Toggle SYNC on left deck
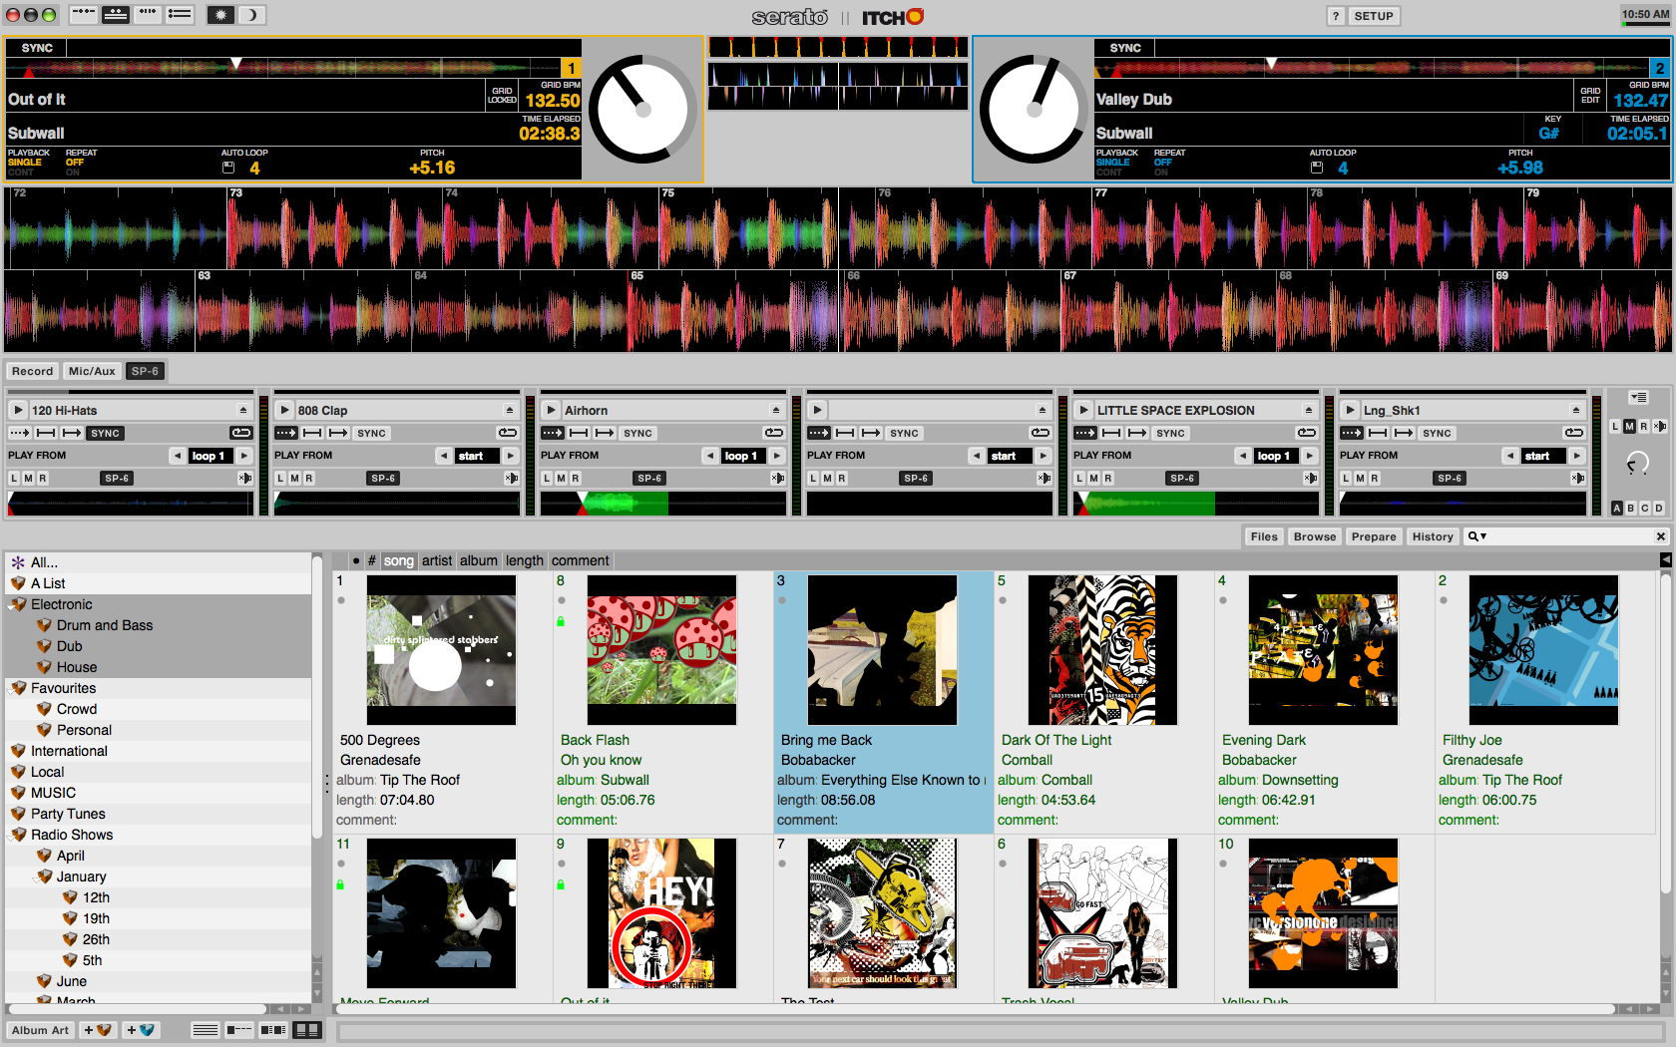Image resolution: width=1676 pixels, height=1047 pixels. [x=37, y=48]
